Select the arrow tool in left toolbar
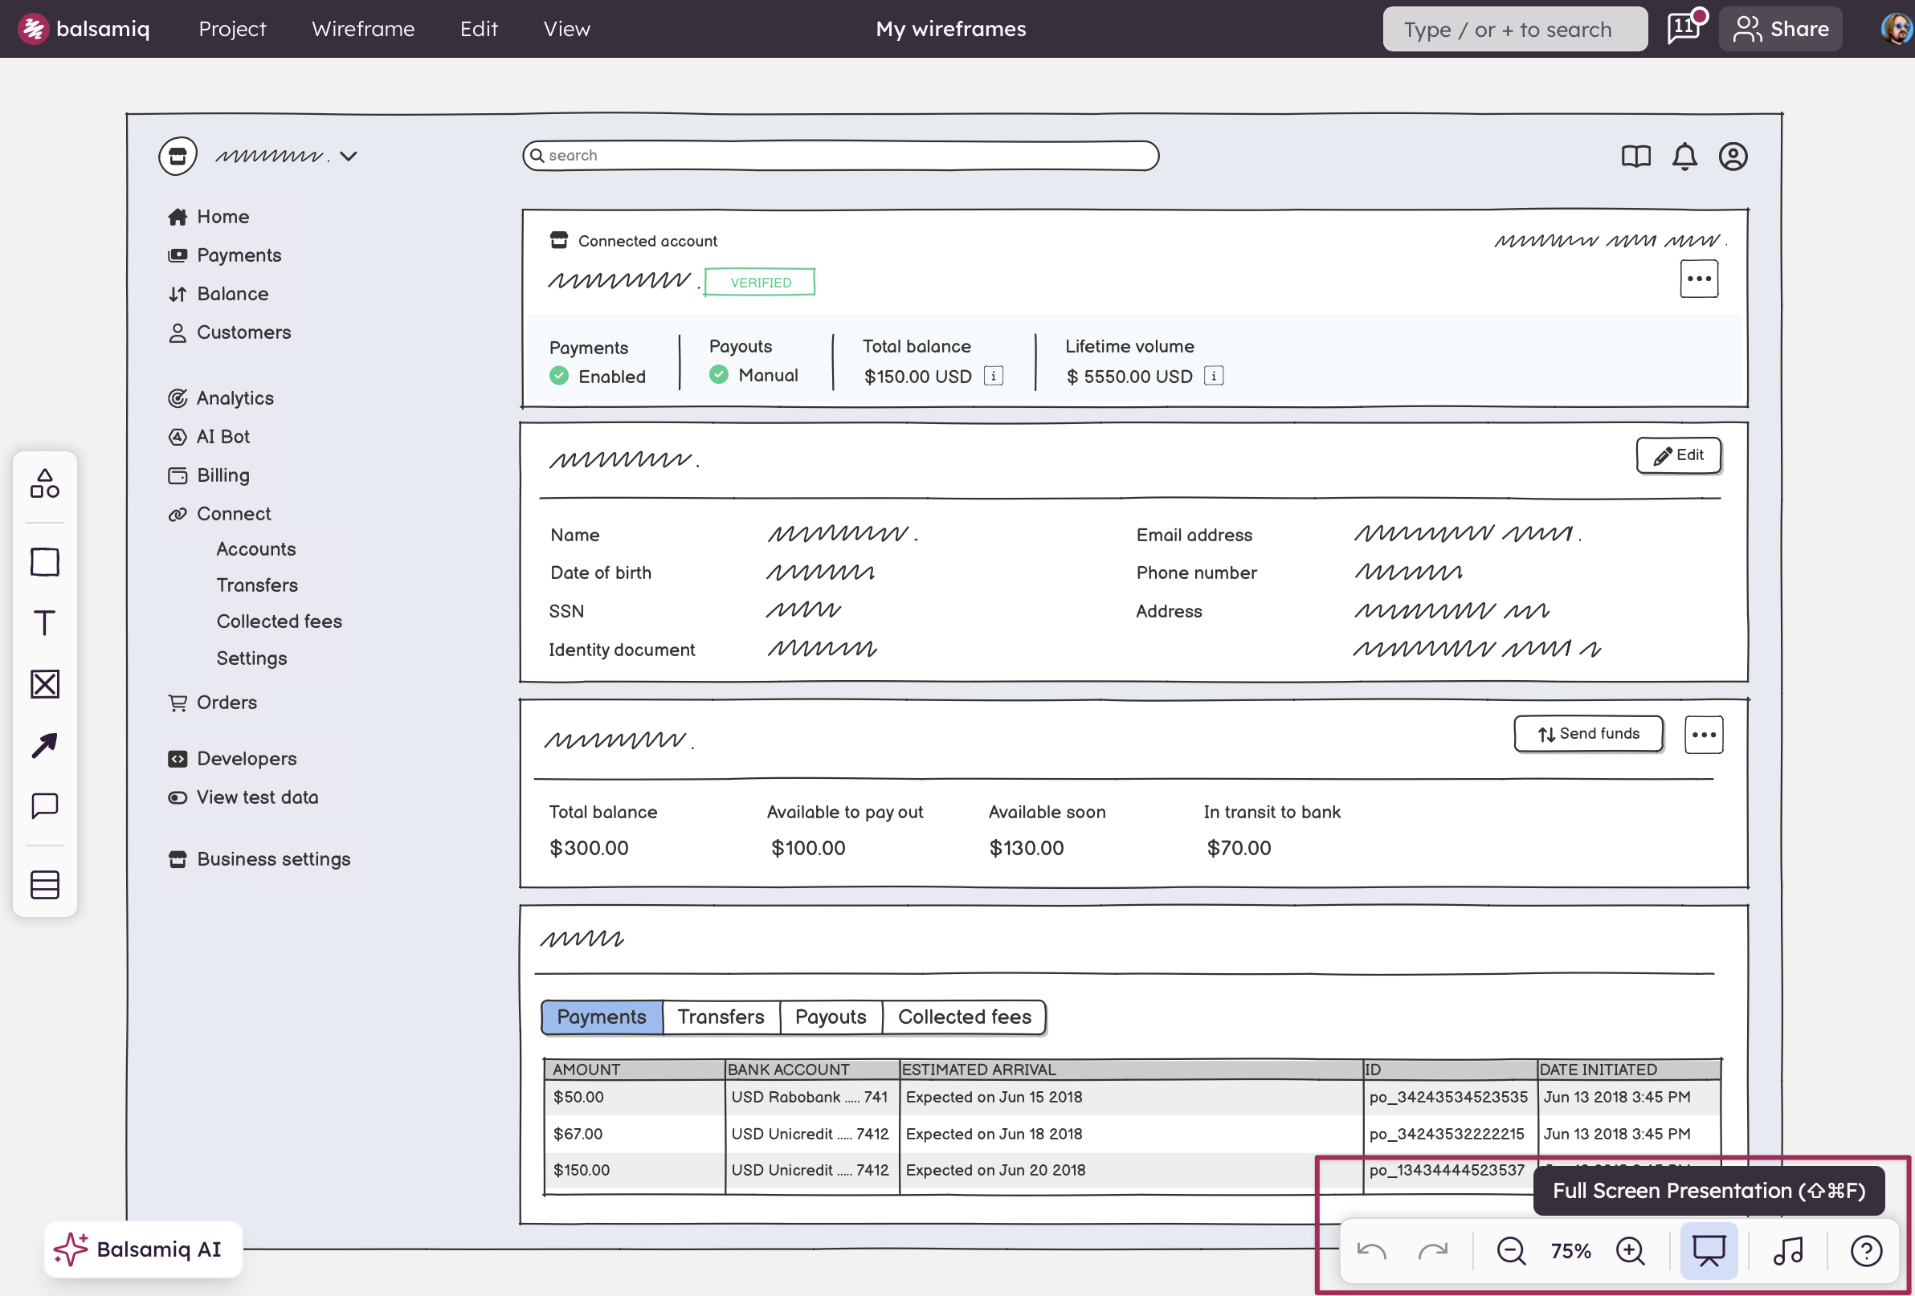This screenshot has width=1915, height=1296. tap(44, 745)
